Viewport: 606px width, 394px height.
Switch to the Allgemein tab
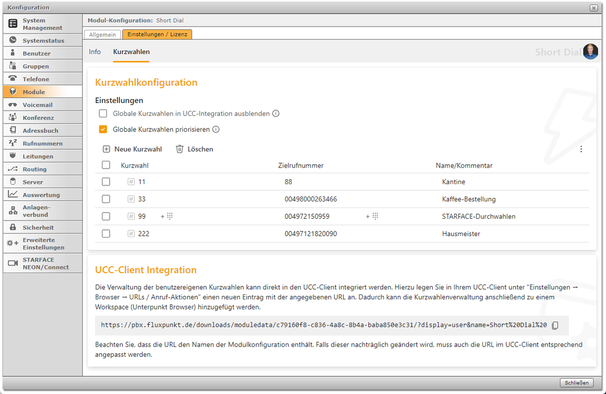[x=102, y=35]
